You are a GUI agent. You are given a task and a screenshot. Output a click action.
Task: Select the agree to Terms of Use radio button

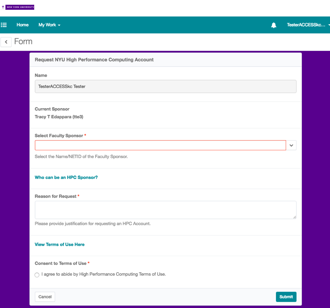(37, 275)
